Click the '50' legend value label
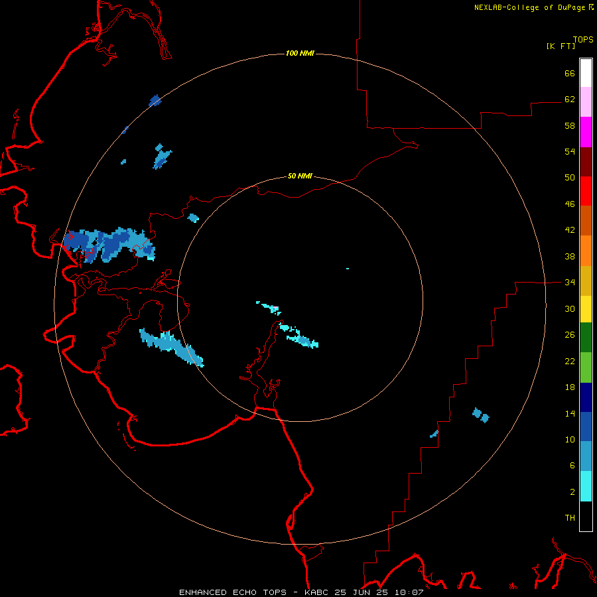This screenshot has width=597, height=597. [x=570, y=178]
